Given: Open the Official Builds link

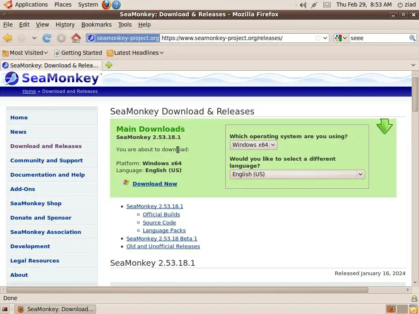Looking at the screenshot, I should (161, 214).
